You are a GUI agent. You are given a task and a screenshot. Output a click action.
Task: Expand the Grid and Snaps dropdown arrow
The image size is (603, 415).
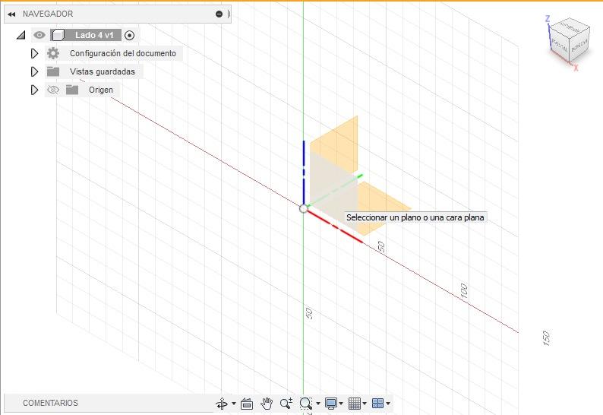click(x=365, y=404)
